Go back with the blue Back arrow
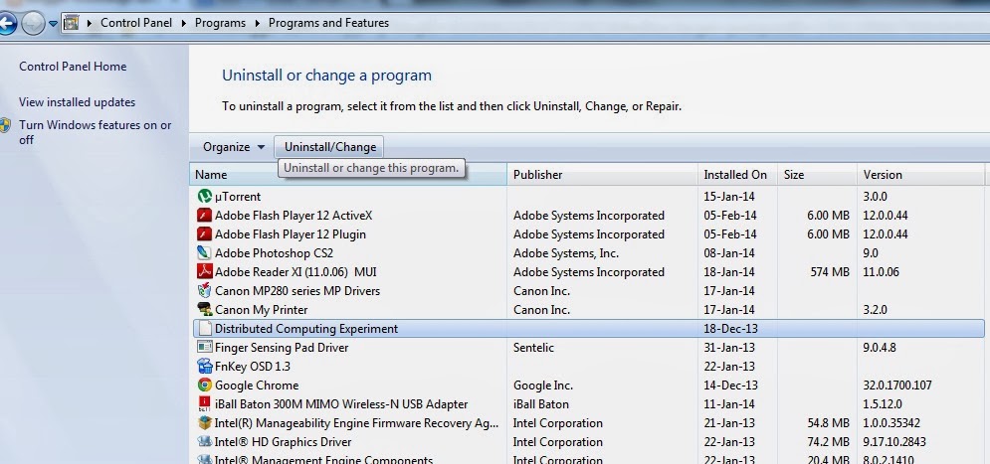Image resolution: width=990 pixels, height=464 pixels. pos(6,24)
